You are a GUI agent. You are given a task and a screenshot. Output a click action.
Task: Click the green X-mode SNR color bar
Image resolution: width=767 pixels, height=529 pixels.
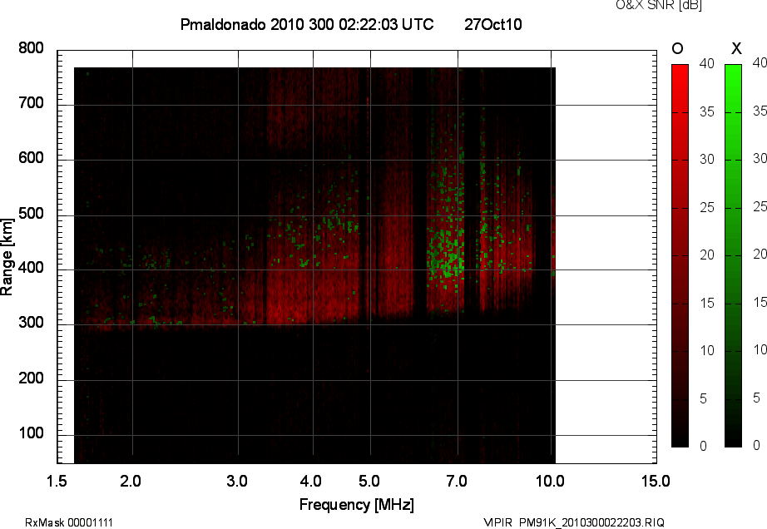(x=733, y=255)
